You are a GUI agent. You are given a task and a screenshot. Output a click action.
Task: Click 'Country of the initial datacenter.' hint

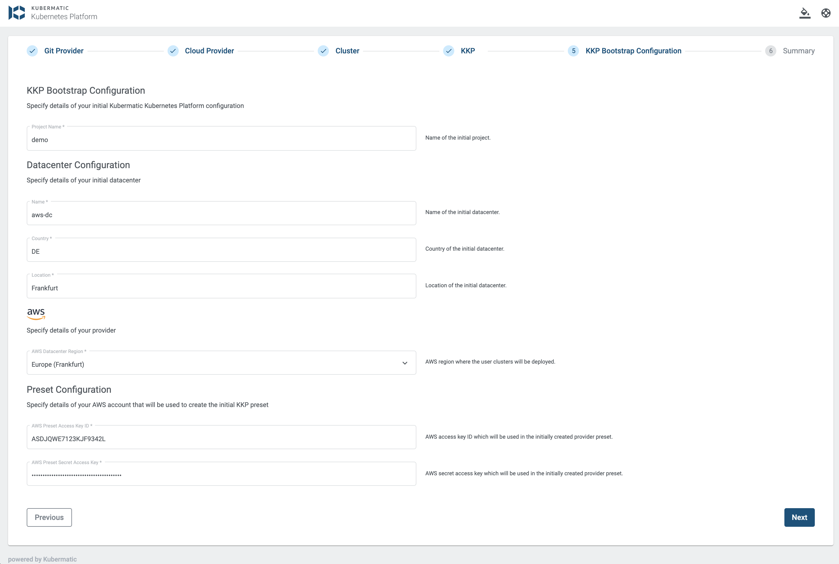464,249
